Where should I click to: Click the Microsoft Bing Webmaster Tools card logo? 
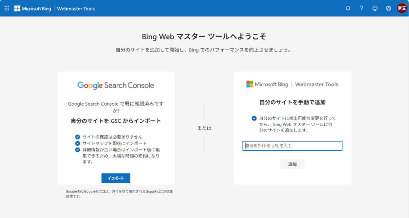coord(292,84)
